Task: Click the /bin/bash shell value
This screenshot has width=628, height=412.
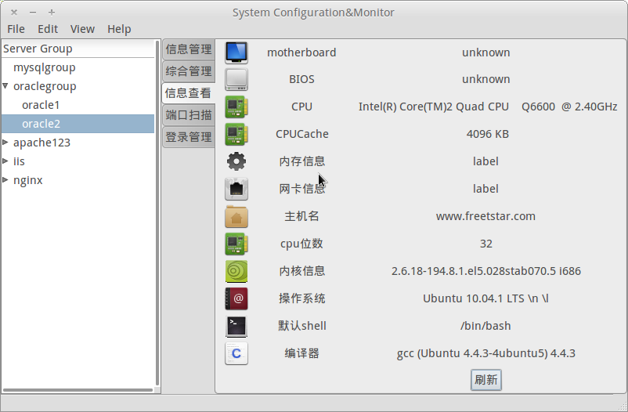Action: [x=485, y=327]
